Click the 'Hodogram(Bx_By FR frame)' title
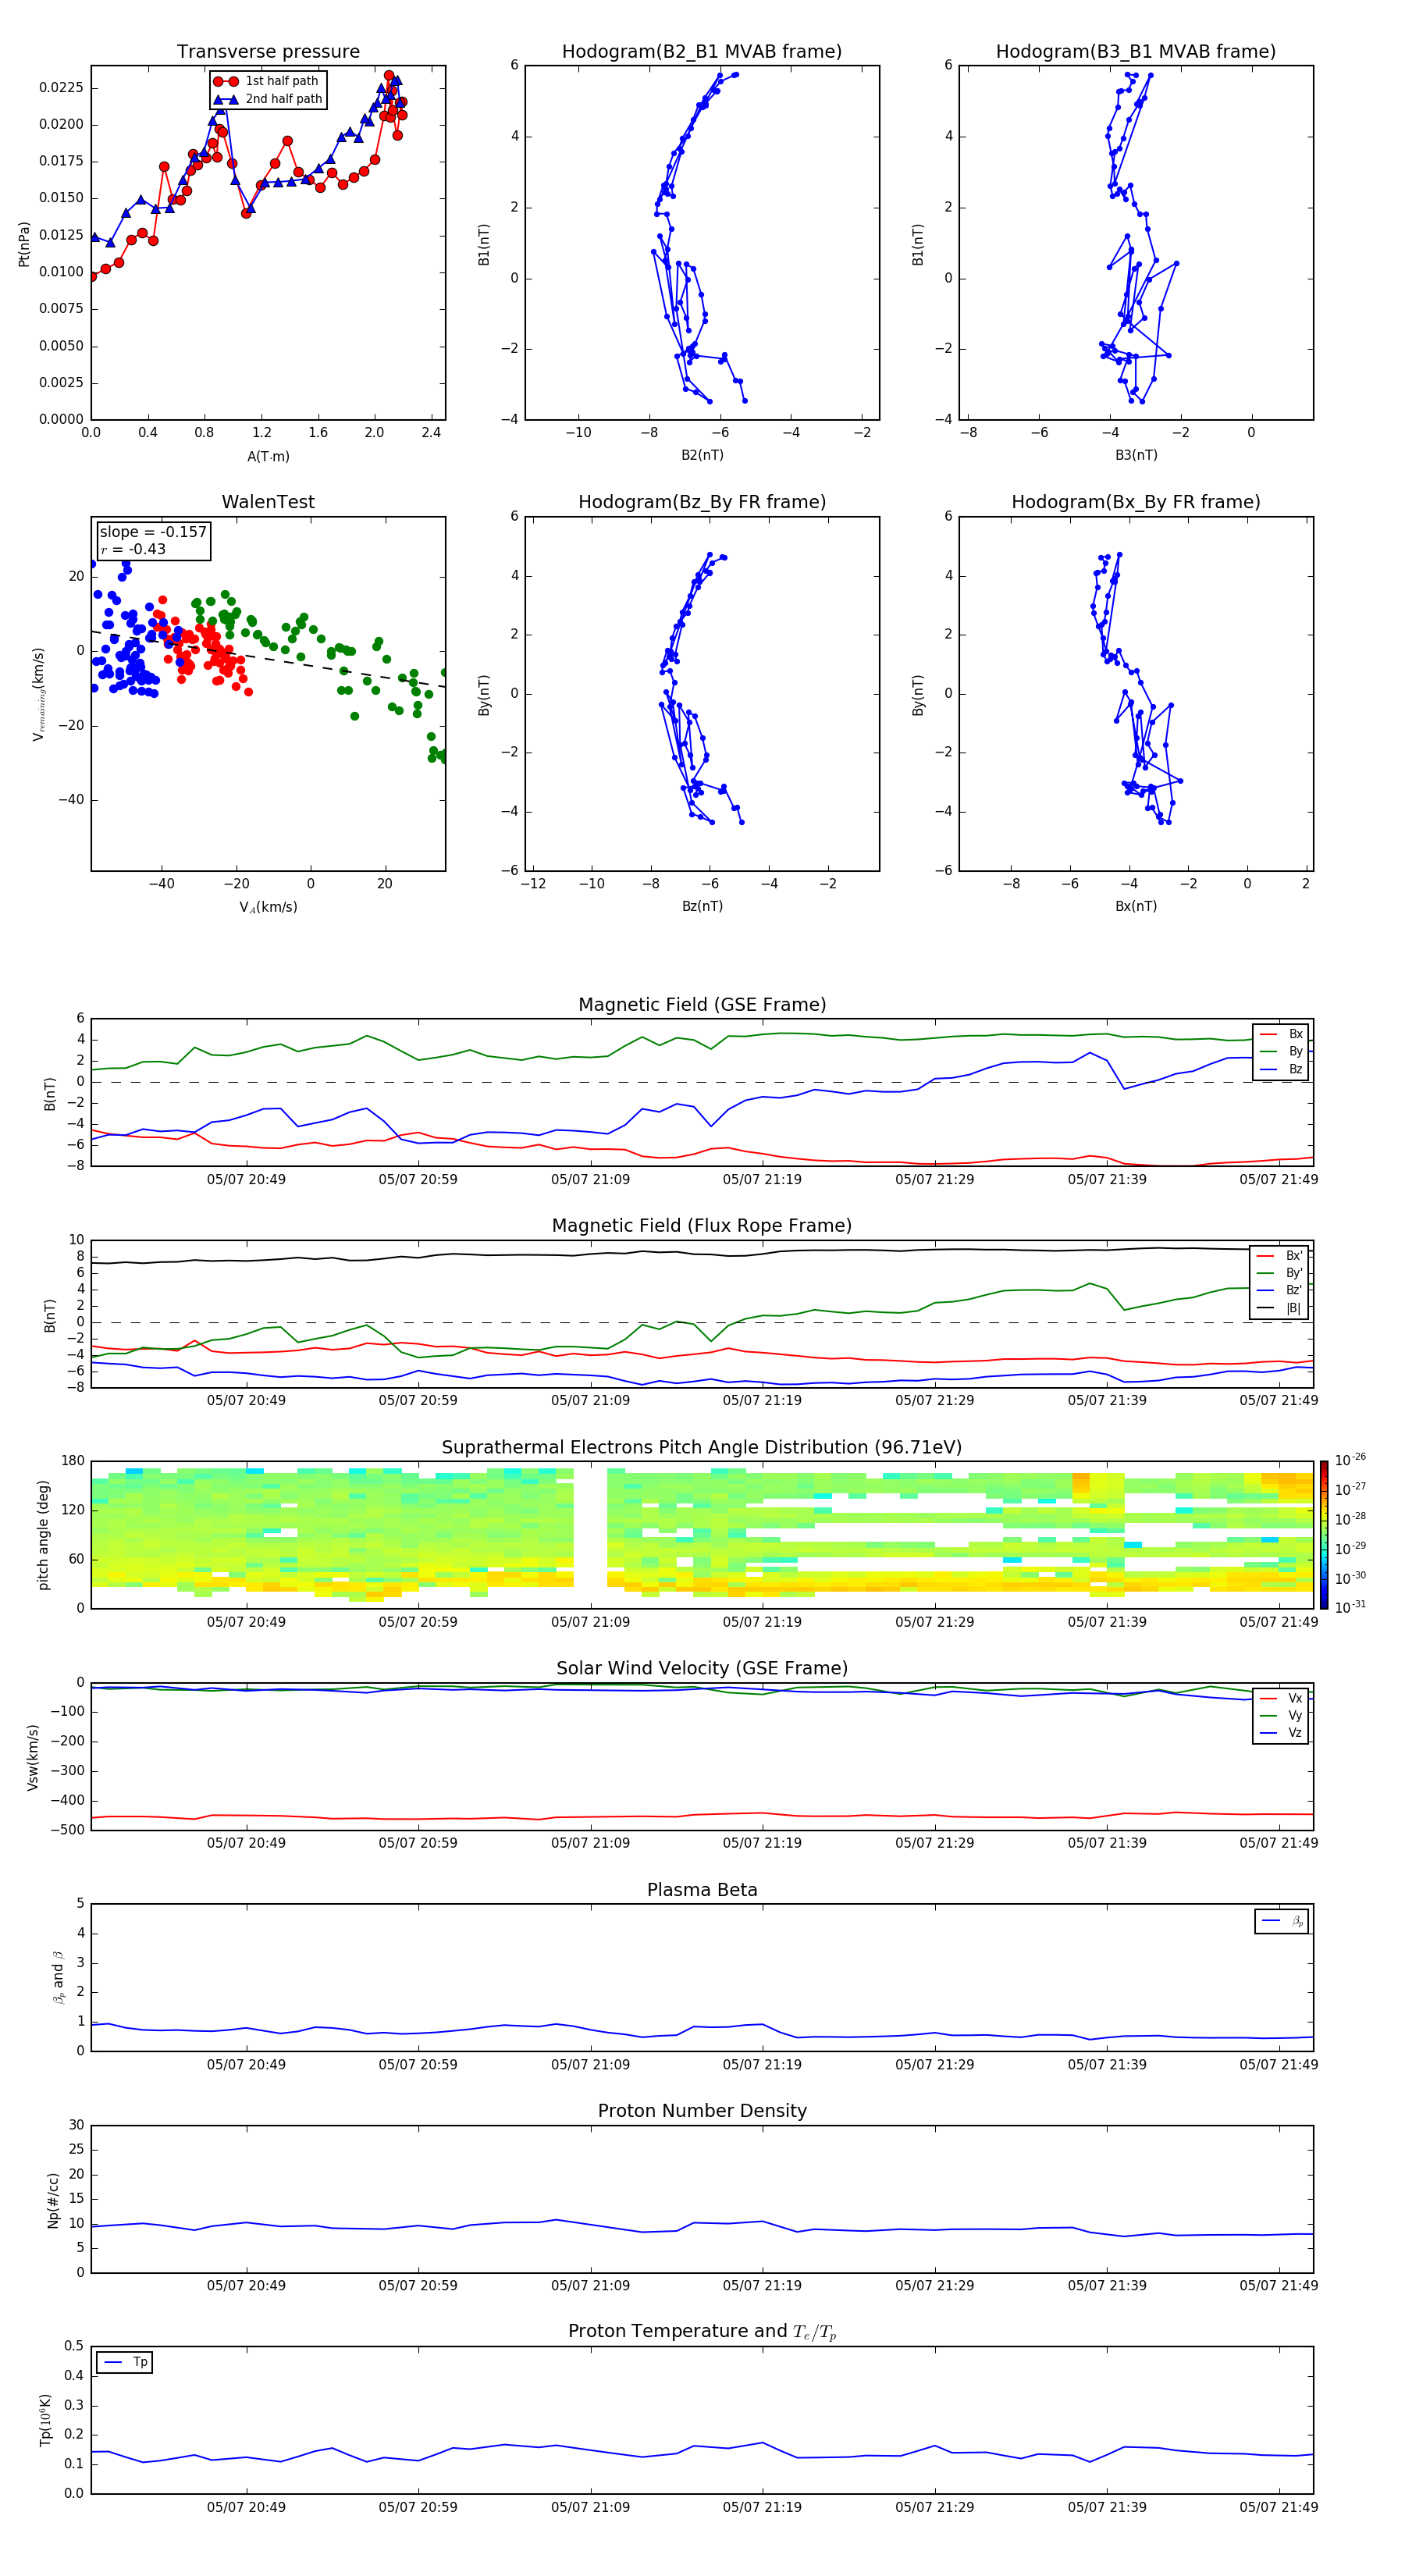This screenshot has height=2576, width=1405. (x=1136, y=502)
